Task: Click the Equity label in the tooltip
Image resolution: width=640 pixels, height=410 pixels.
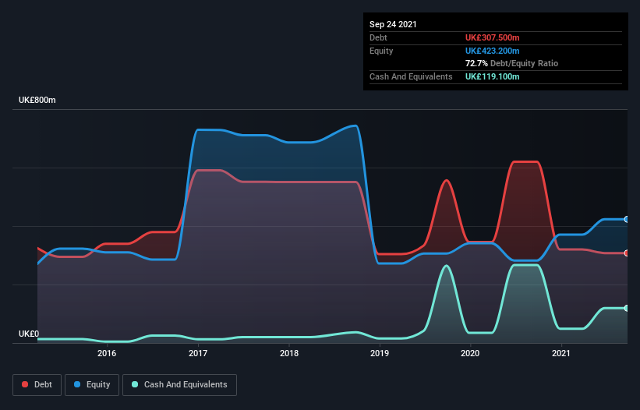Action: tap(381, 51)
